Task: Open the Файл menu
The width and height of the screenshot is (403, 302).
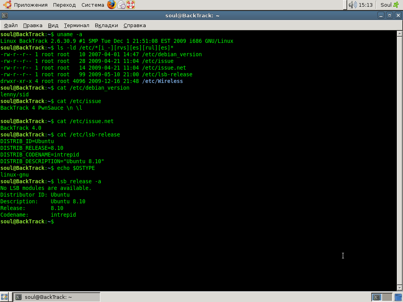Action: pos(11,26)
